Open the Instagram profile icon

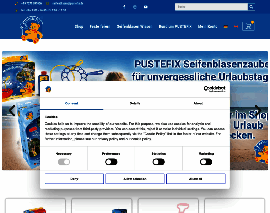coord(135,7)
